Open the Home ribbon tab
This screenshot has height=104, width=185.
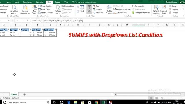pyautogui.click(x=8, y=2)
